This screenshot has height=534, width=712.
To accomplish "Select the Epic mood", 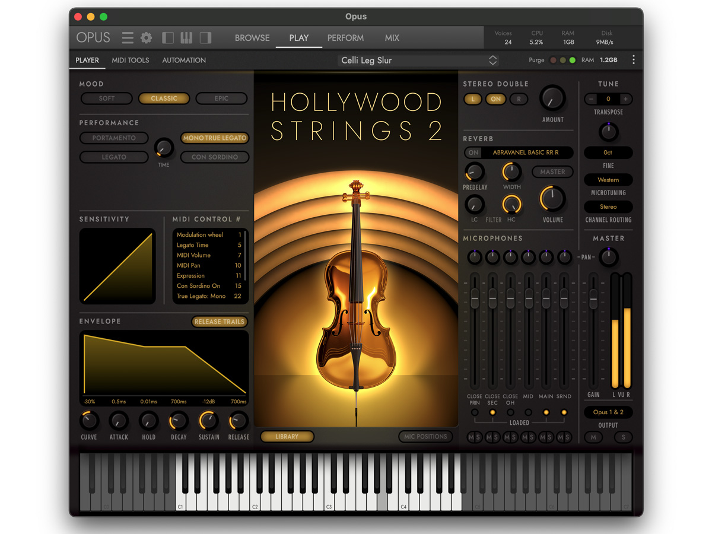I will pyautogui.click(x=221, y=98).
